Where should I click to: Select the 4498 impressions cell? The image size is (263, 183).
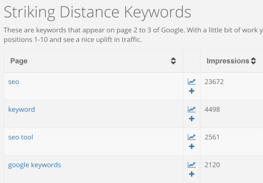(x=212, y=110)
